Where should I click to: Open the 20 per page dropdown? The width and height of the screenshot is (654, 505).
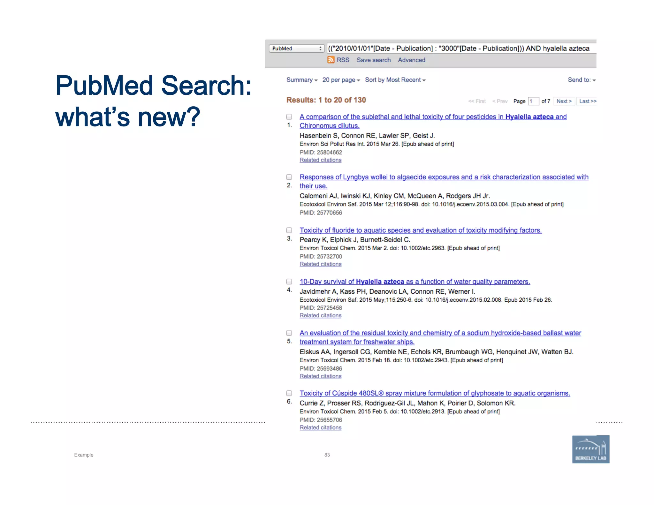tap(341, 80)
